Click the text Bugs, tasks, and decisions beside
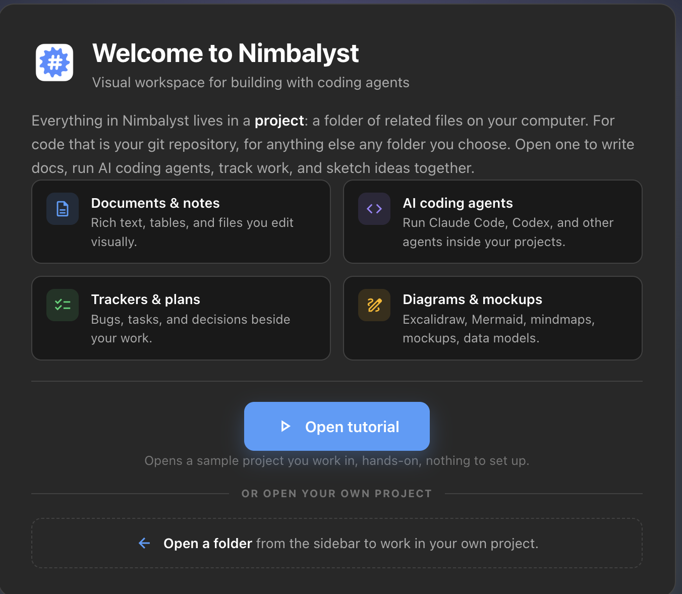This screenshot has width=682, height=594. 191,319
